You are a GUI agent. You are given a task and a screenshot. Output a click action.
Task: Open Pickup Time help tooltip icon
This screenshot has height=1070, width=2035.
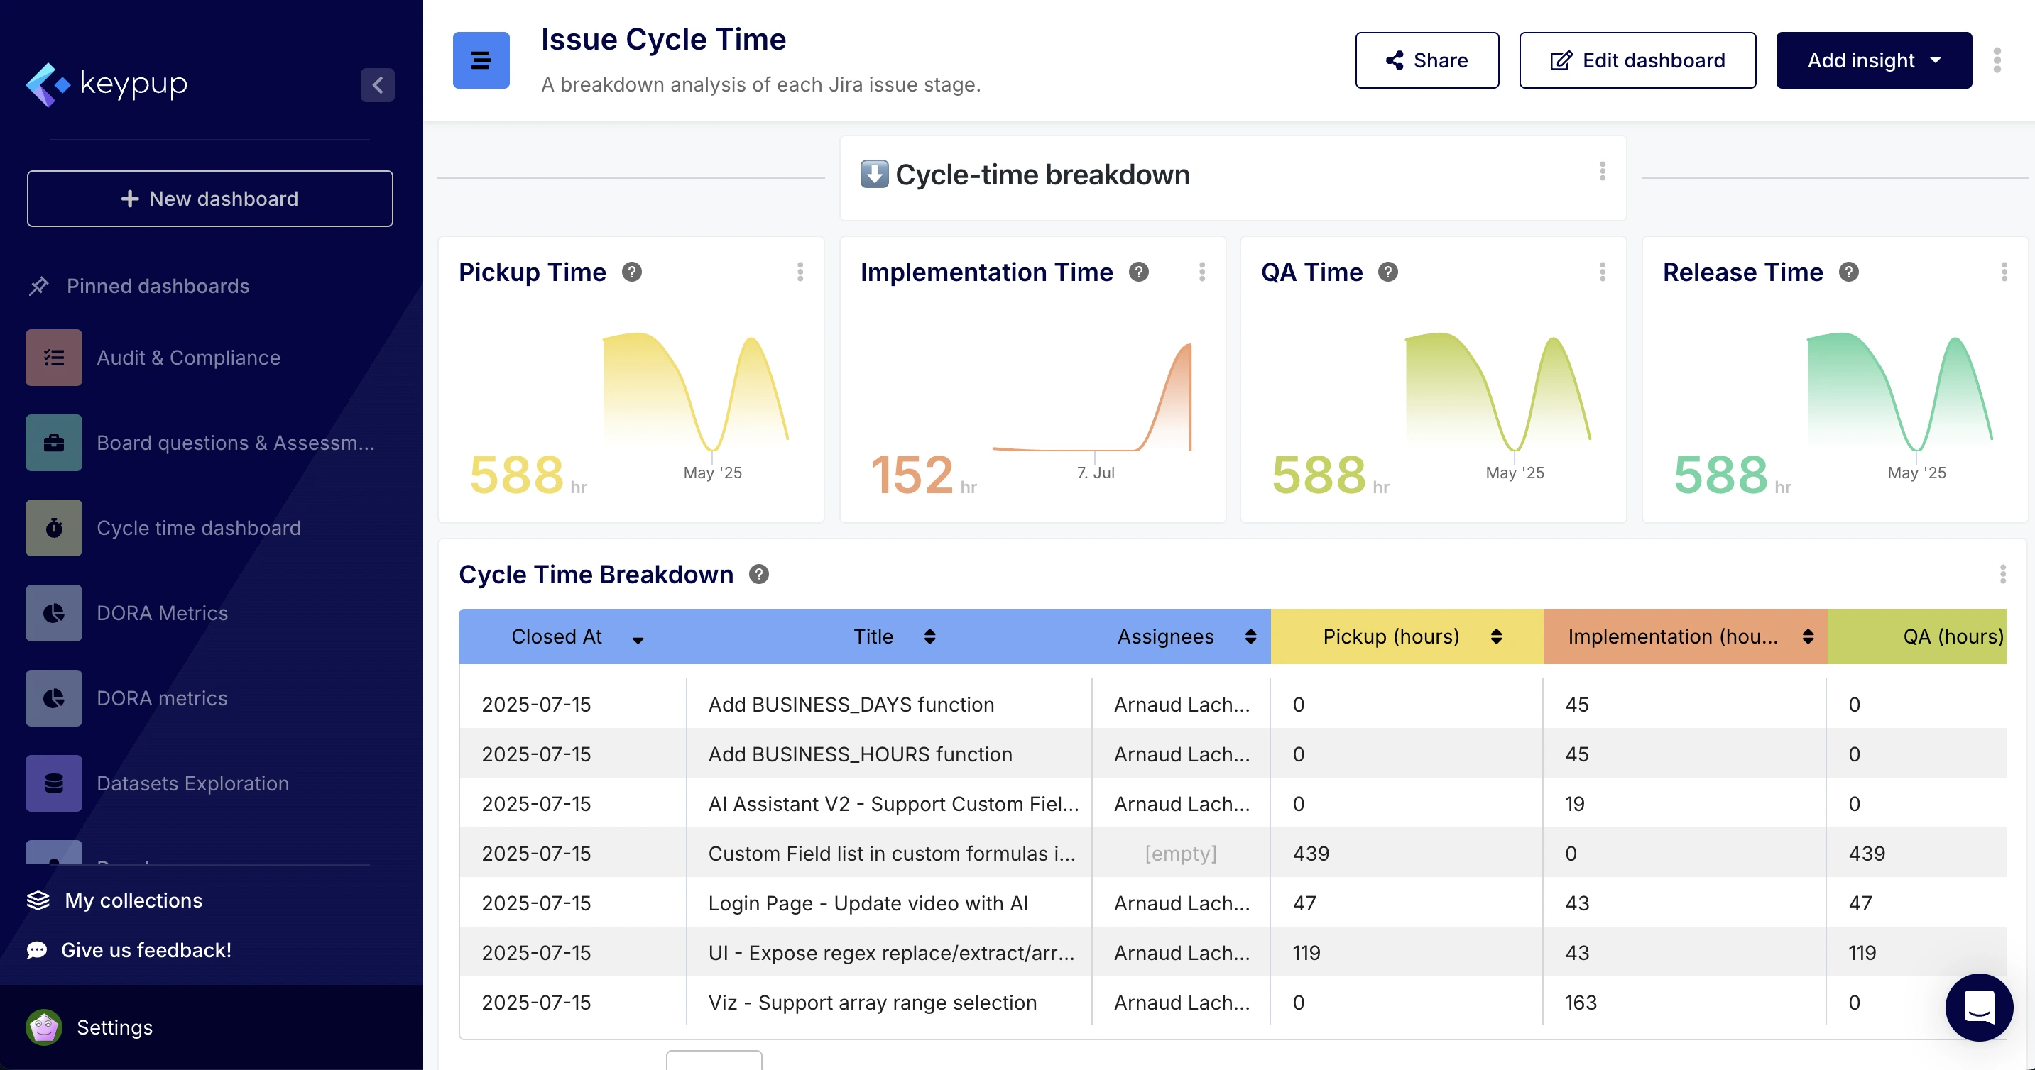click(x=631, y=272)
